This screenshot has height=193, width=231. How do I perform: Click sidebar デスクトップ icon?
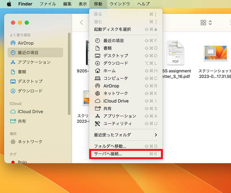(13, 81)
